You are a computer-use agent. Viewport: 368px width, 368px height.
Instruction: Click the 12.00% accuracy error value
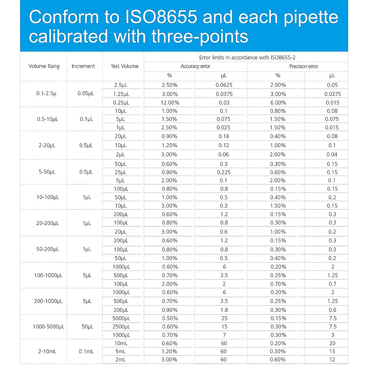click(x=170, y=103)
